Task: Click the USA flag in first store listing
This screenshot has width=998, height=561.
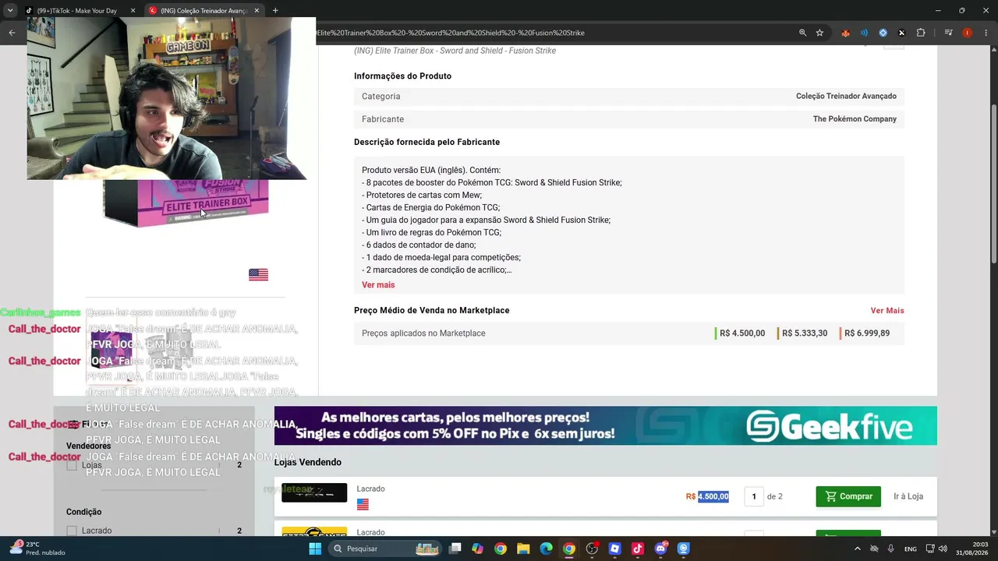Action: 363,504
